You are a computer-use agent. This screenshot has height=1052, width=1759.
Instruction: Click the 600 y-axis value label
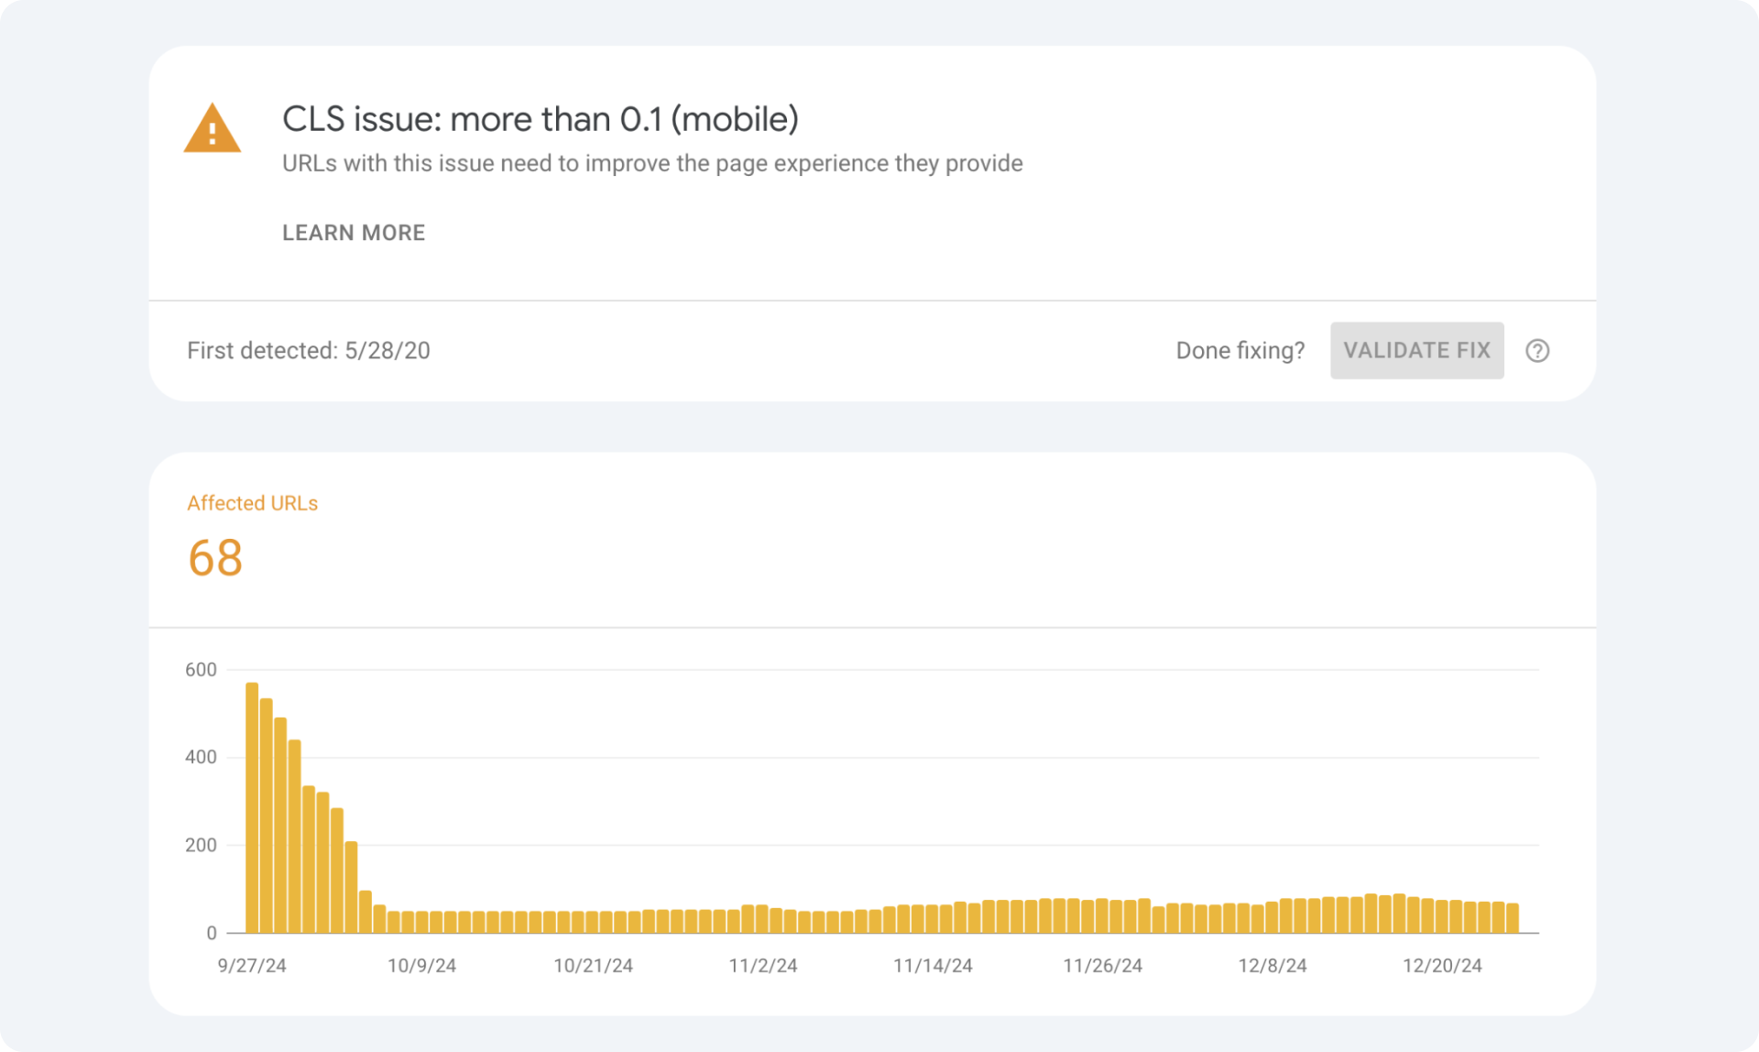click(201, 670)
